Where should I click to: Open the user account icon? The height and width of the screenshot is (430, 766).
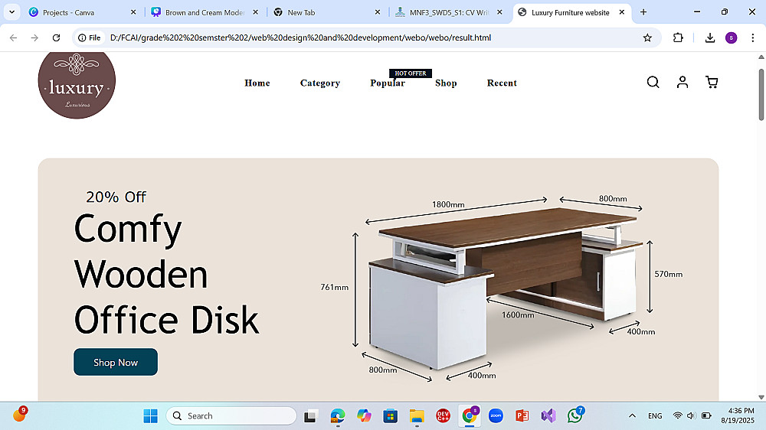683,82
